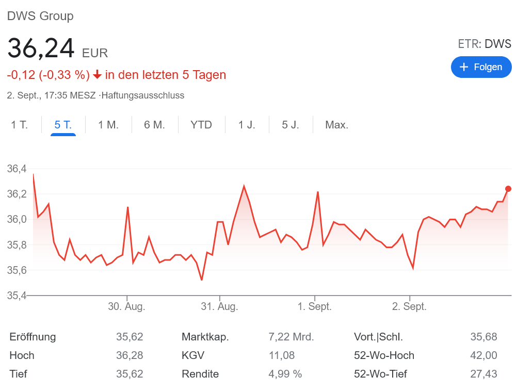This screenshot has width=516, height=392.
Task: Switch chart to the 6 M. range
Action: 154,125
